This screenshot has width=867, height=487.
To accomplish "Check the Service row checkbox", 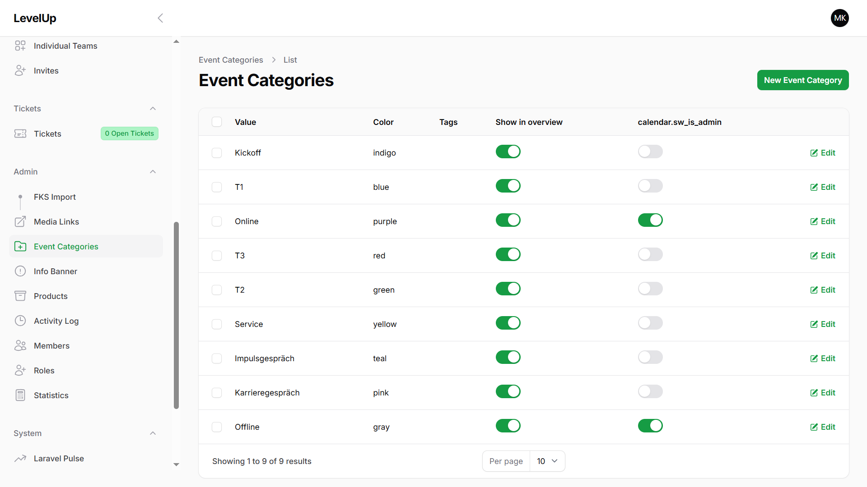I will pos(217,324).
